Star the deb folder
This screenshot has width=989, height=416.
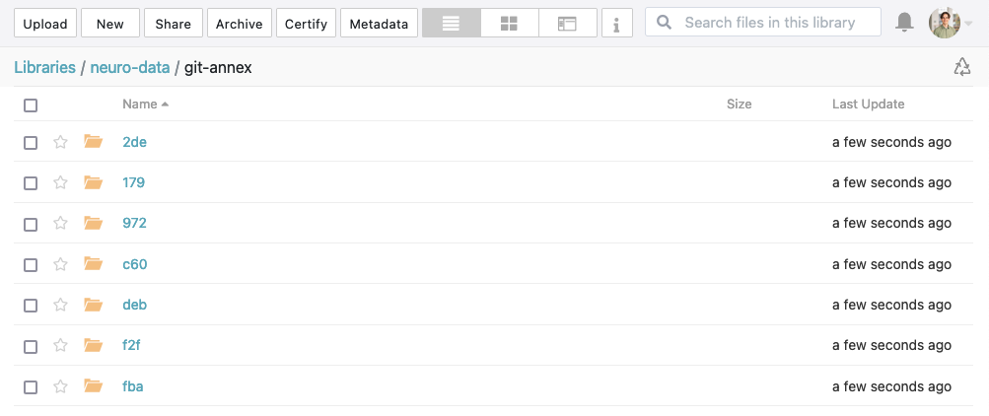[x=60, y=305]
